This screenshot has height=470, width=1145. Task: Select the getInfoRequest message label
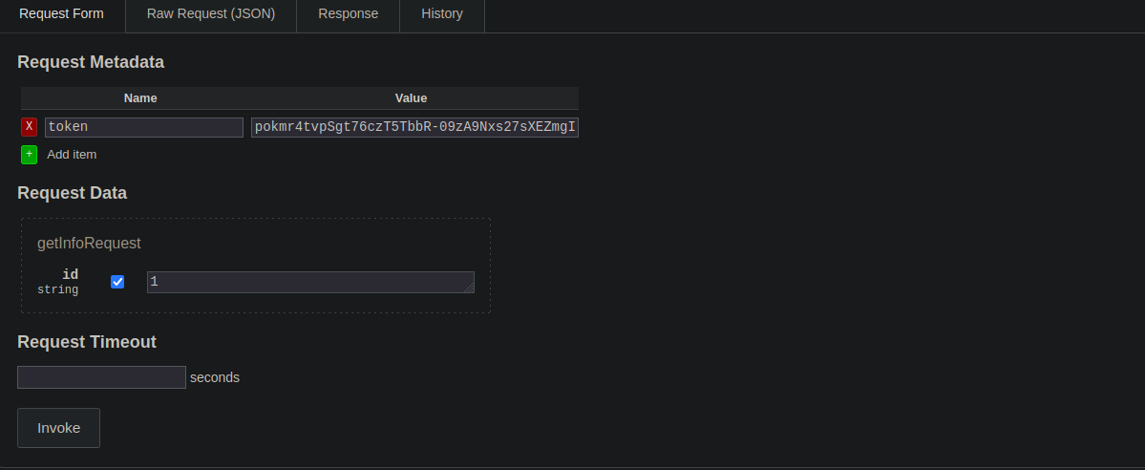pos(89,244)
